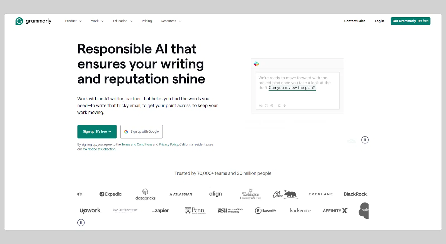Click the Penn logo
The width and height of the screenshot is (446, 244).
[x=195, y=211]
